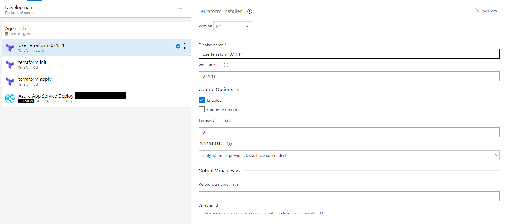Click the Terraform icon beside terraform apply
Screen dimensions: 513x224
(x=10, y=82)
